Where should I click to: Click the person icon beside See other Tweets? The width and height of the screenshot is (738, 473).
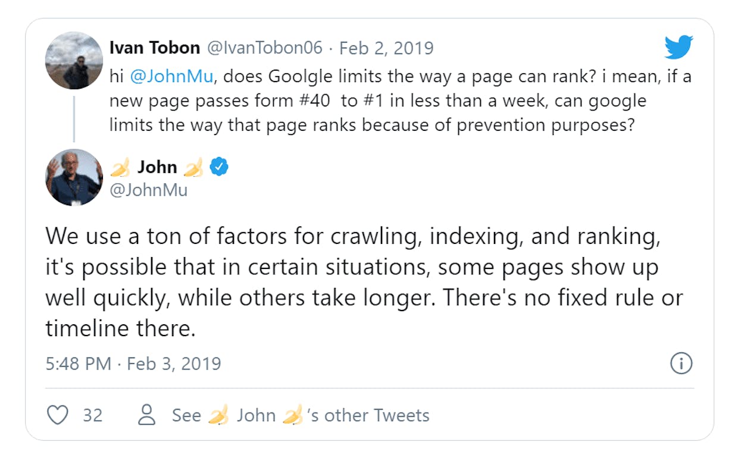click(146, 415)
